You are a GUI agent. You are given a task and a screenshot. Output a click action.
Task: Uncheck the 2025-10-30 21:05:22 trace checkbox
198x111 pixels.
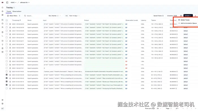[7, 78]
